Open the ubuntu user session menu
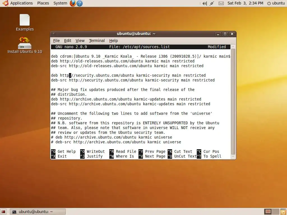The width and height of the screenshot is (287, 215). [x=276, y=3]
